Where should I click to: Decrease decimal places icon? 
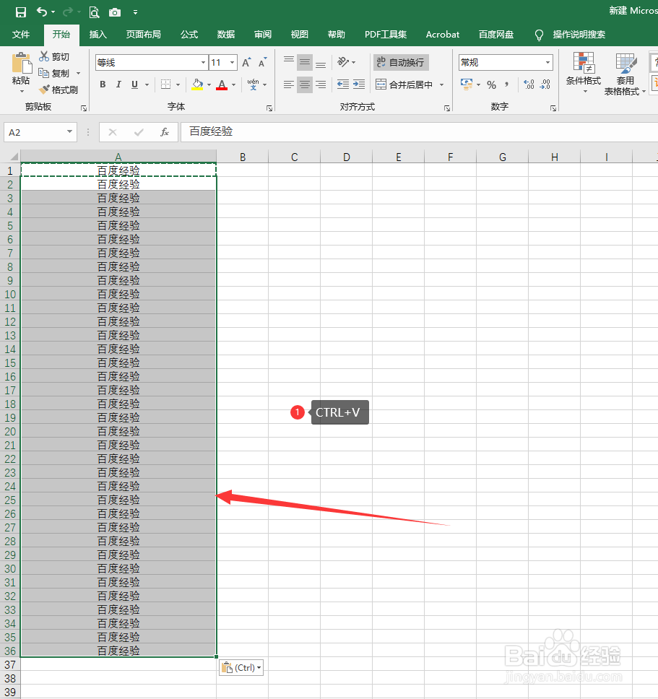(545, 84)
